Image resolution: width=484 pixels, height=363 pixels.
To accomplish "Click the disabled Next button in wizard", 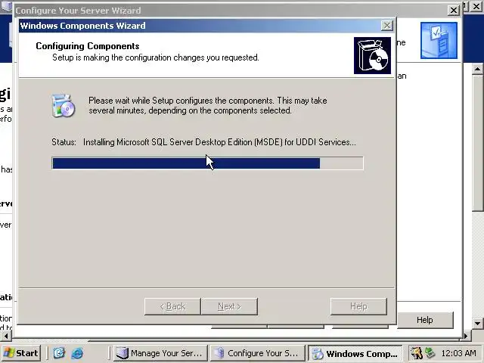I will tap(229, 306).
